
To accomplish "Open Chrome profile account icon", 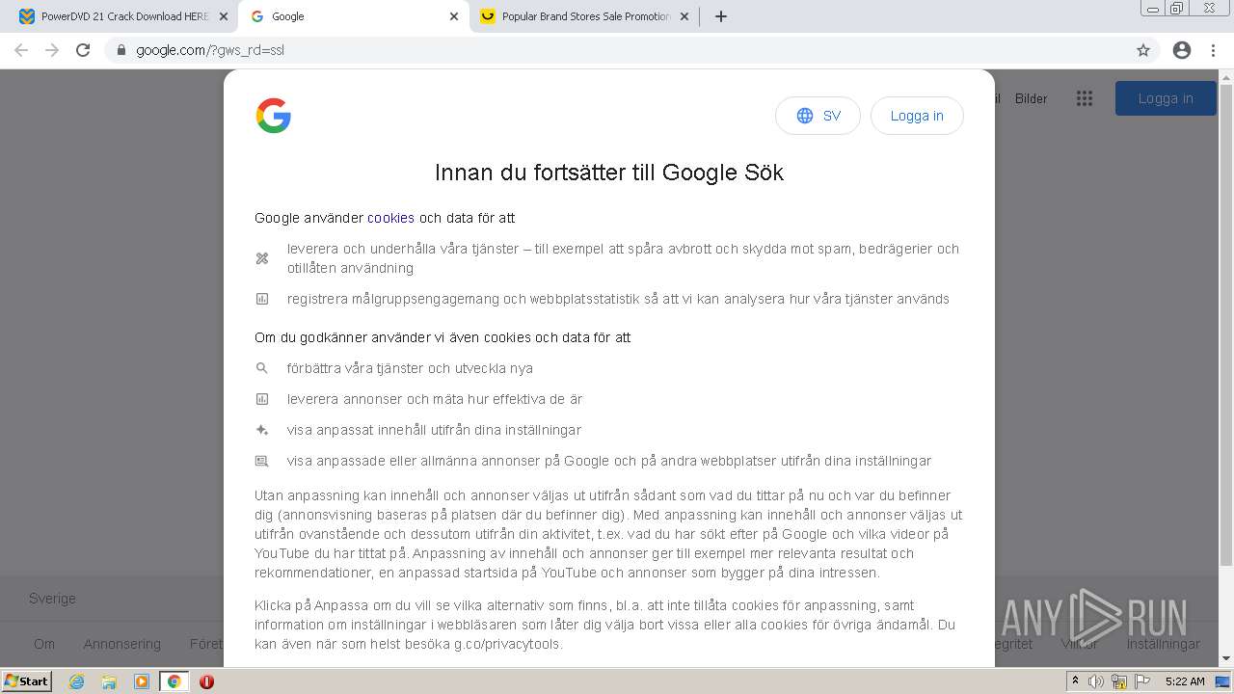I will 1182,50.
